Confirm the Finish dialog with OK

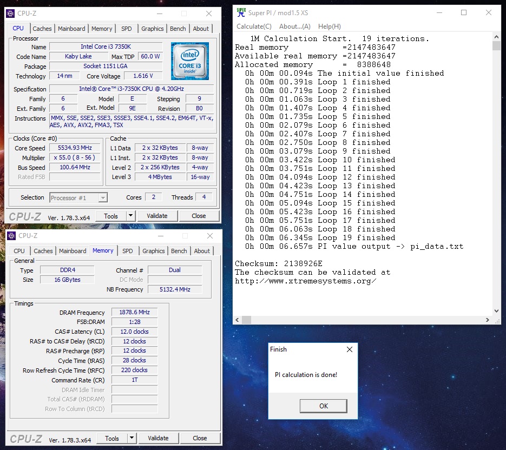(323, 406)
